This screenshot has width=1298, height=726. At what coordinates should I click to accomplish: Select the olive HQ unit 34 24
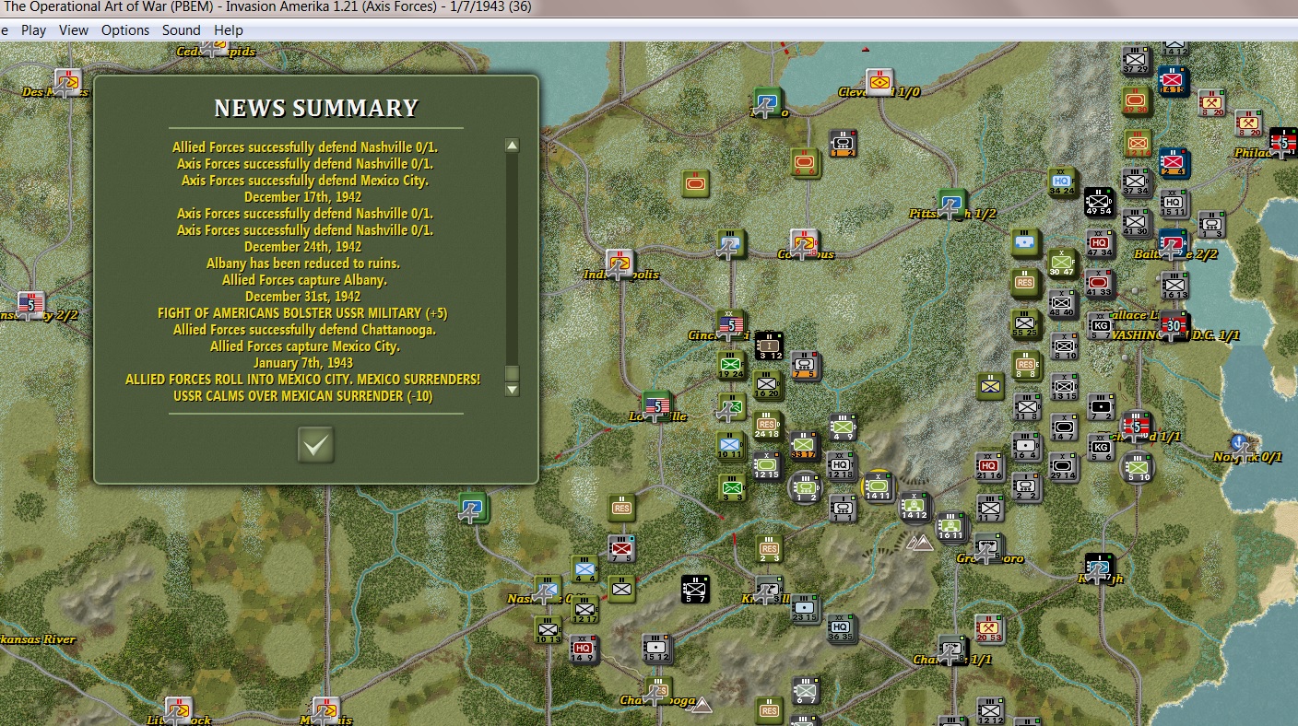click(x=1063, y=182)
